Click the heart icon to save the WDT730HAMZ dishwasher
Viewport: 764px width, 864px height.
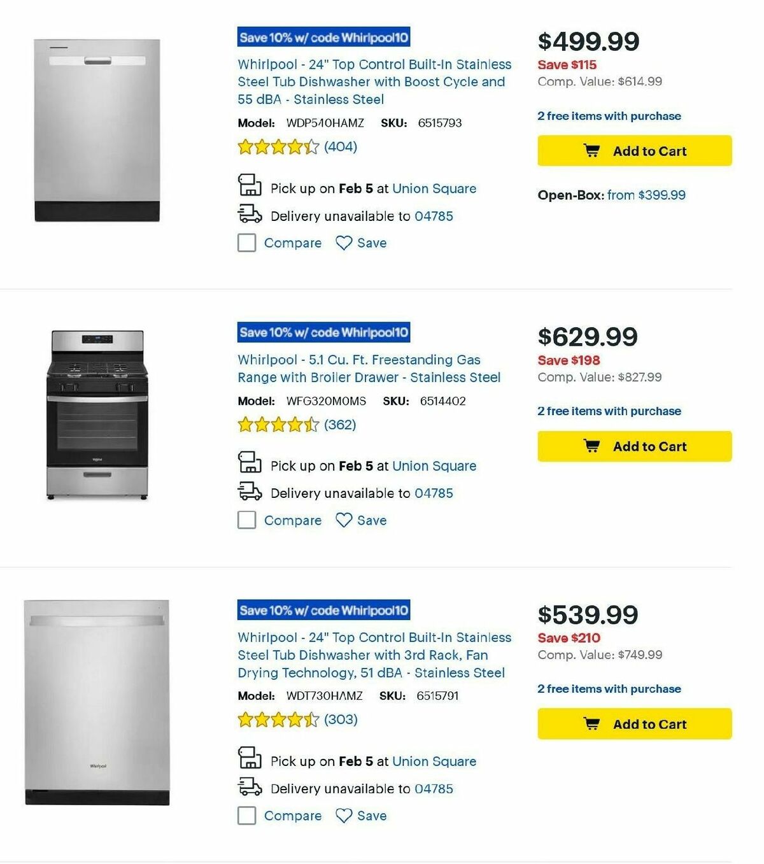pos(343,816)
